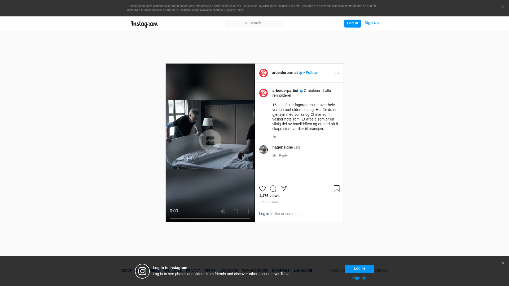Toggle fullscreen mode on the video
Screen dimensions: 509x286
pos(235,211)
